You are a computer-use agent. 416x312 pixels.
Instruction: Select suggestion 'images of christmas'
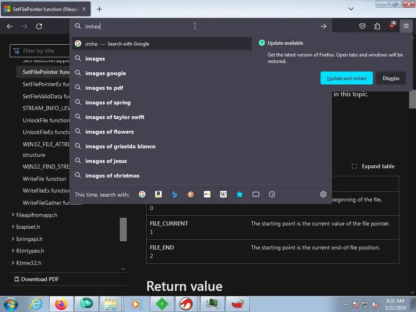click(200, 175)
